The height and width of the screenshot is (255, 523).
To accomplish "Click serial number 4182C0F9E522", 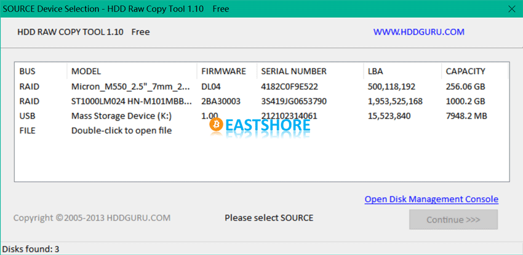I will 290,87.
